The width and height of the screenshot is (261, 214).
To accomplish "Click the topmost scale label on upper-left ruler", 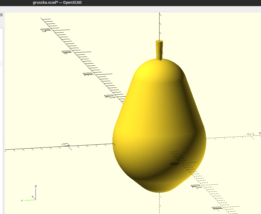I will 45,30.
